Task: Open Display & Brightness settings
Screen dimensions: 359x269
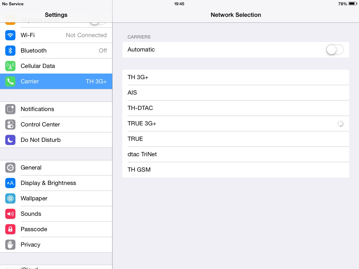Action: coord(56,183)
